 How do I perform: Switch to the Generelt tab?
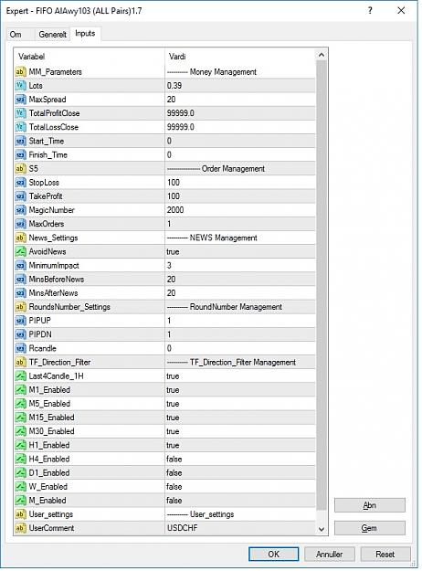(52, 35)
